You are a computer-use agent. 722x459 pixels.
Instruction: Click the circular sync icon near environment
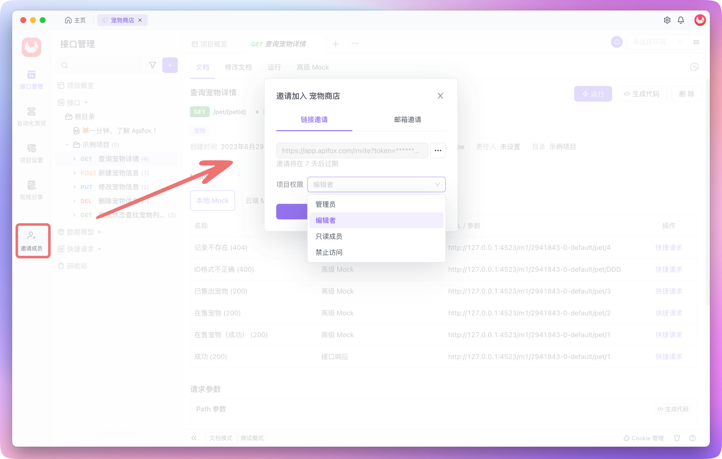click(x=617, y=42)
